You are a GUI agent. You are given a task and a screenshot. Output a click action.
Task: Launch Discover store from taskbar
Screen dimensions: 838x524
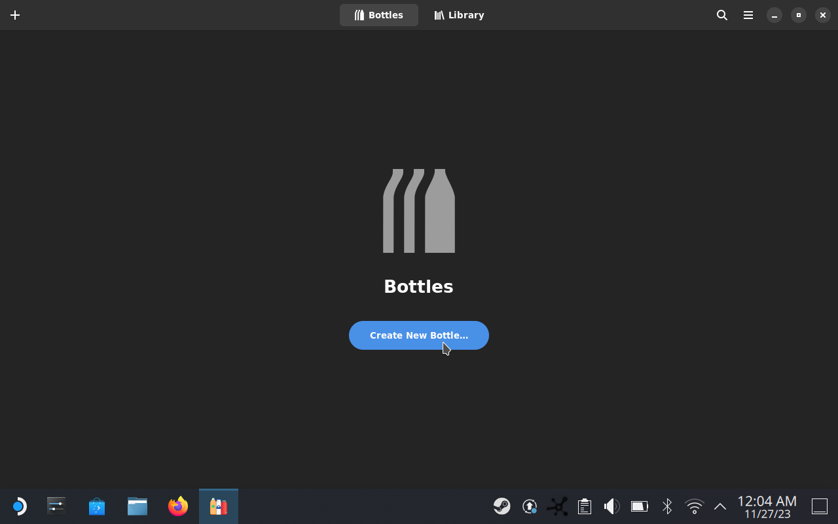click(97, 506)
